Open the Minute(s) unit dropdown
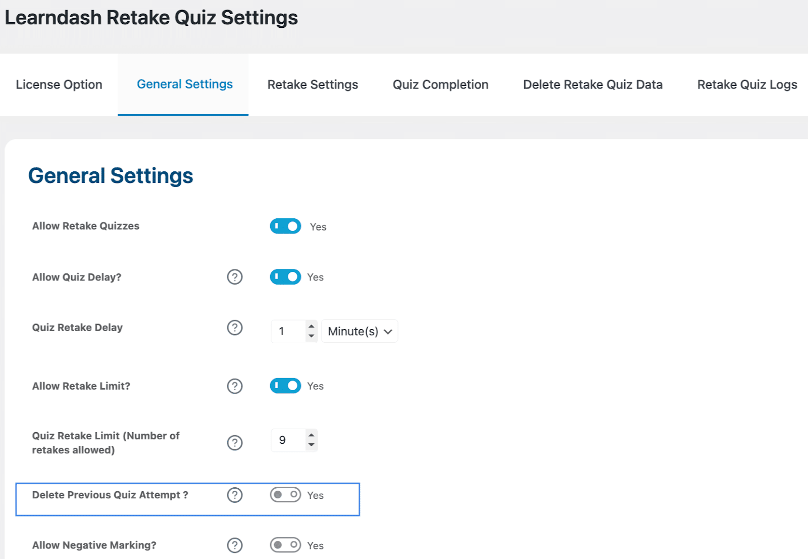This screenshot has height=559, width=808. (360, 331)
